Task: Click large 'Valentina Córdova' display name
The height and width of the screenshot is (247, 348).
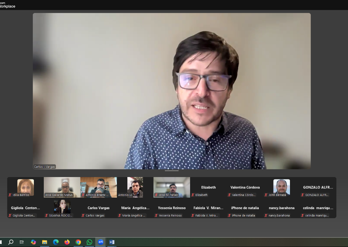Action: (245, 187)
